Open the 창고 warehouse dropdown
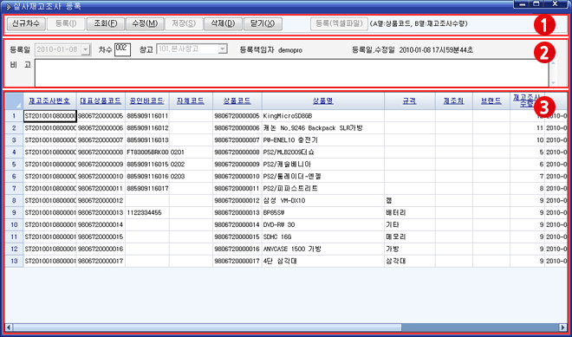This screenshot has height=337, width=572. (x=223, y=49)
